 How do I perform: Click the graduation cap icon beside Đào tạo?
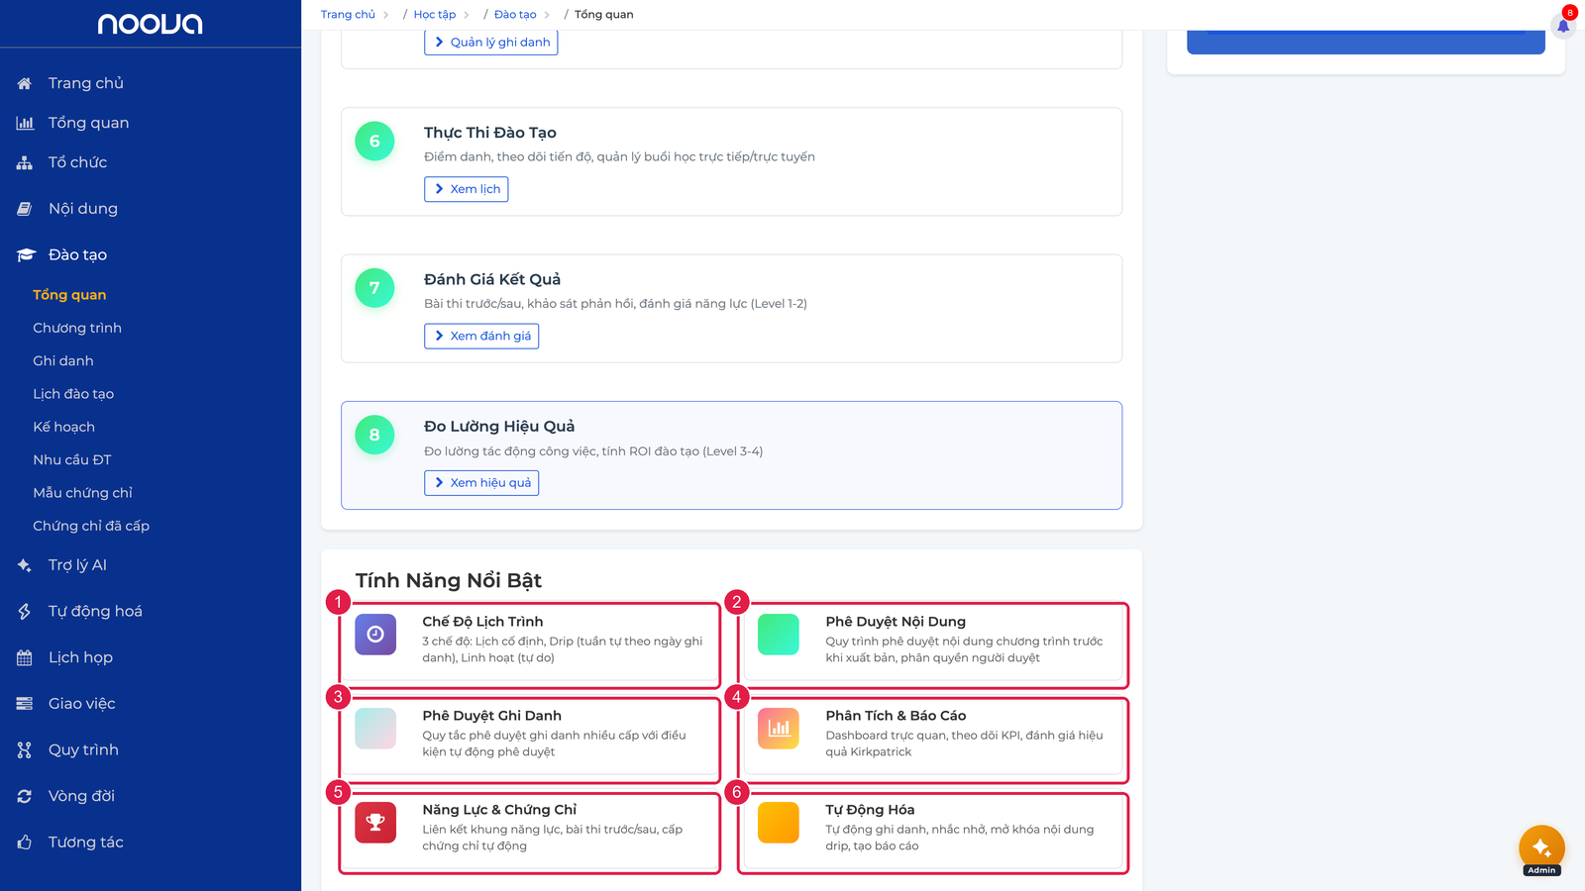[x=26, y=254]
